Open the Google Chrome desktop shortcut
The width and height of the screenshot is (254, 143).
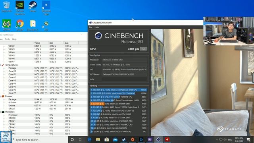20,25
